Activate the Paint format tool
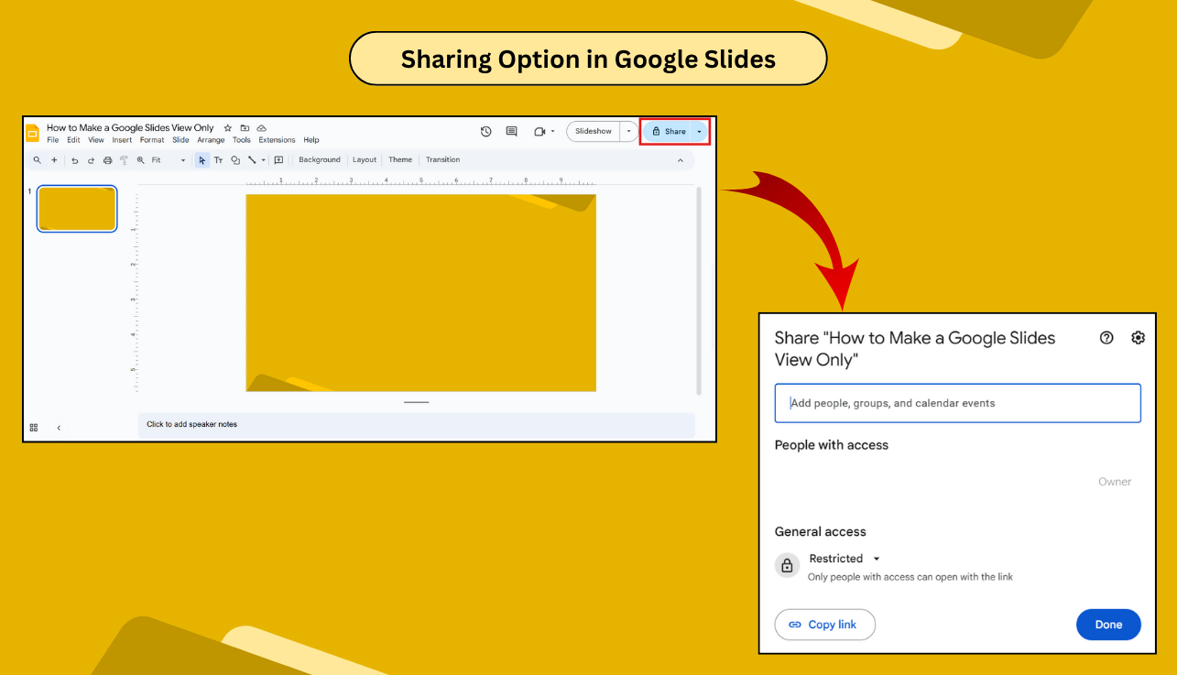Screen dimensions: 1177x675 125,159
